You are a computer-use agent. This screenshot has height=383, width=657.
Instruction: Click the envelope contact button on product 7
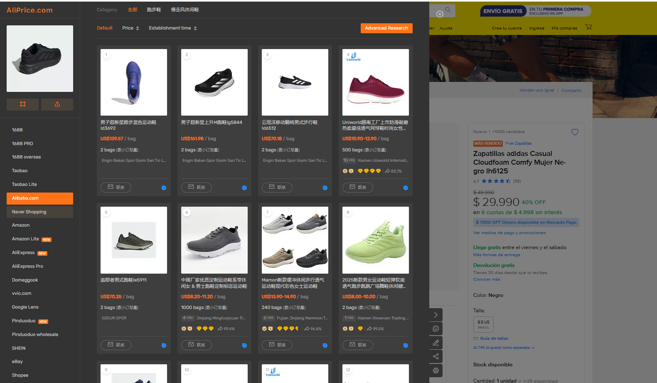(277, 345)
